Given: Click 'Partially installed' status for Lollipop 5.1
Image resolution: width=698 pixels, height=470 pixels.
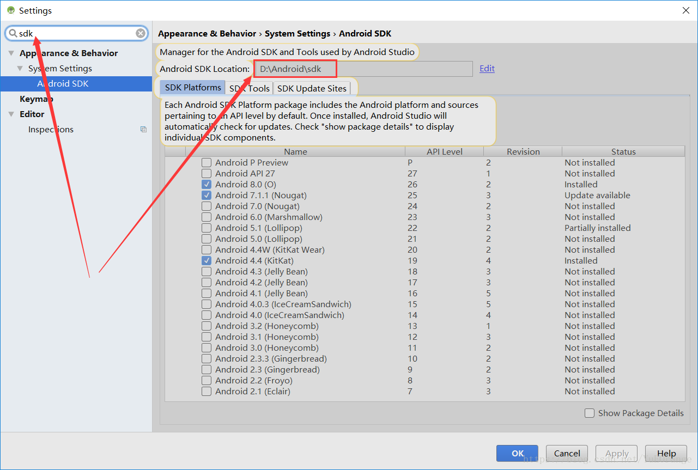Looking at the screenshot, I should [598, 228].
